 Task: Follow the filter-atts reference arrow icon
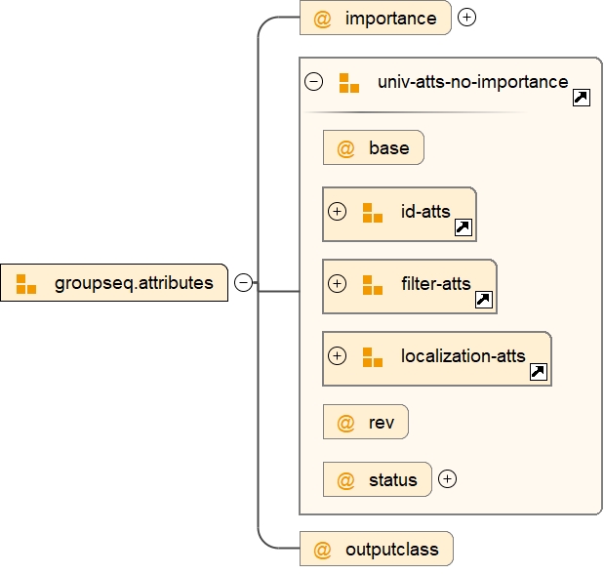coord(484,300)
